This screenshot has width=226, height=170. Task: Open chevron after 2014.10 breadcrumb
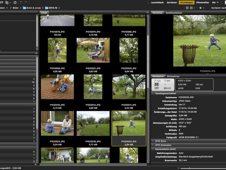pos(59,8)
